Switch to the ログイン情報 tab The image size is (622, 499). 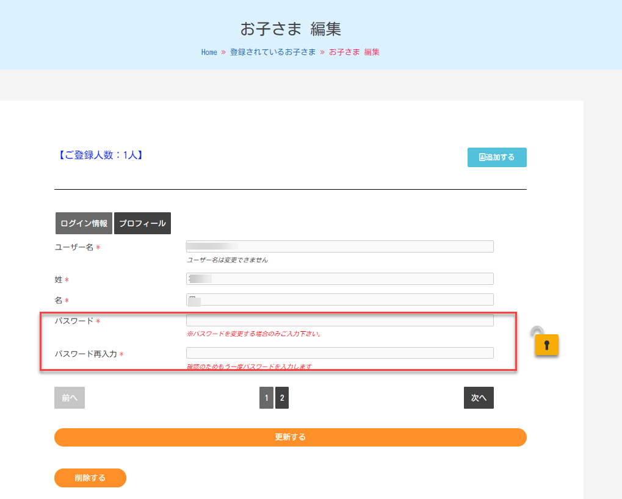click(84, 223)
